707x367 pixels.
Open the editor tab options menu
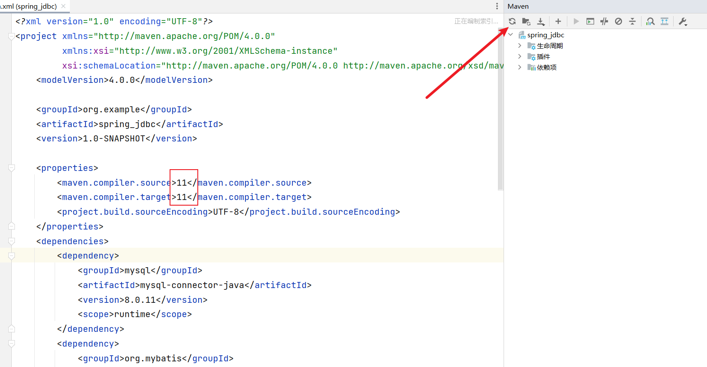click(497, 6)
